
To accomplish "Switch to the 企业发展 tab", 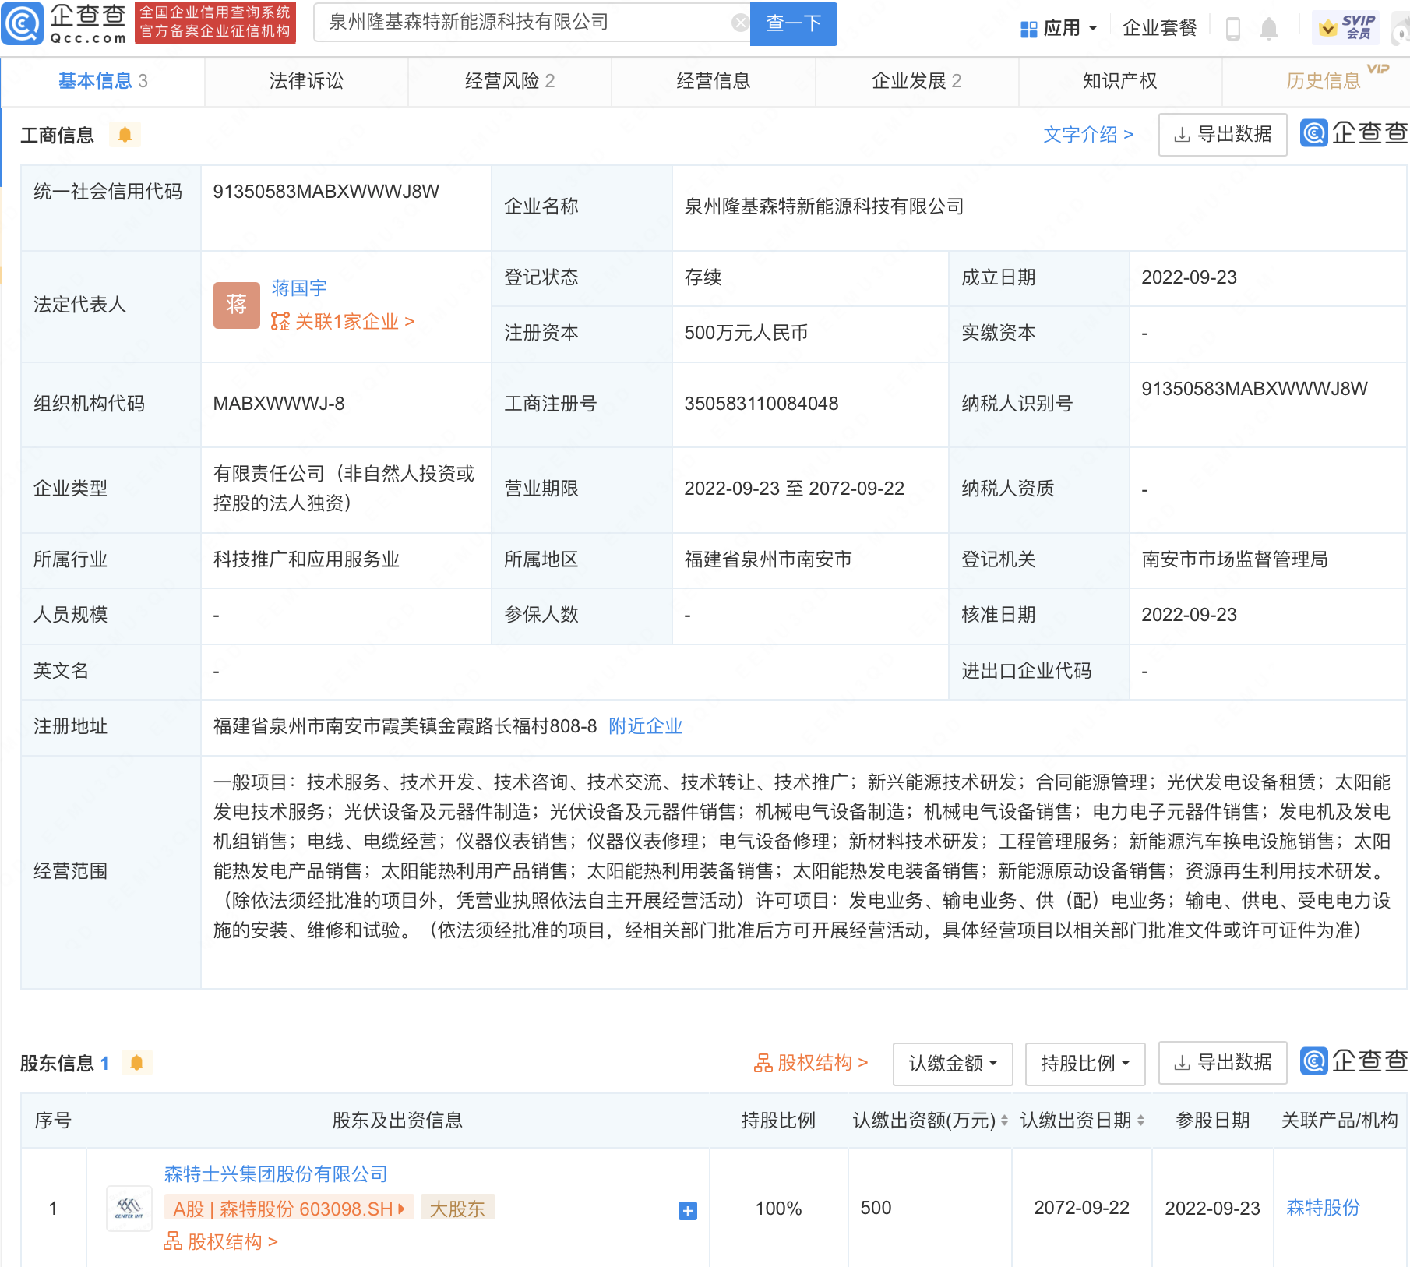I will pos(916,81).
